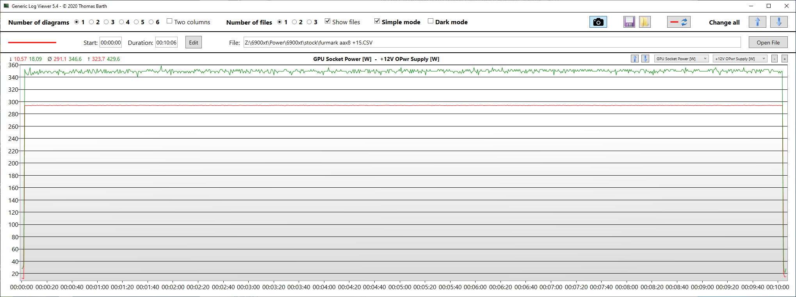Select 3 diagrams radio button
The width and height of the screenshot is (796, 297).
coord(106,22)
